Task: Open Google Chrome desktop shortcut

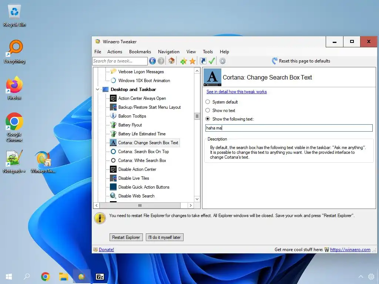Action: pos(14,127)
